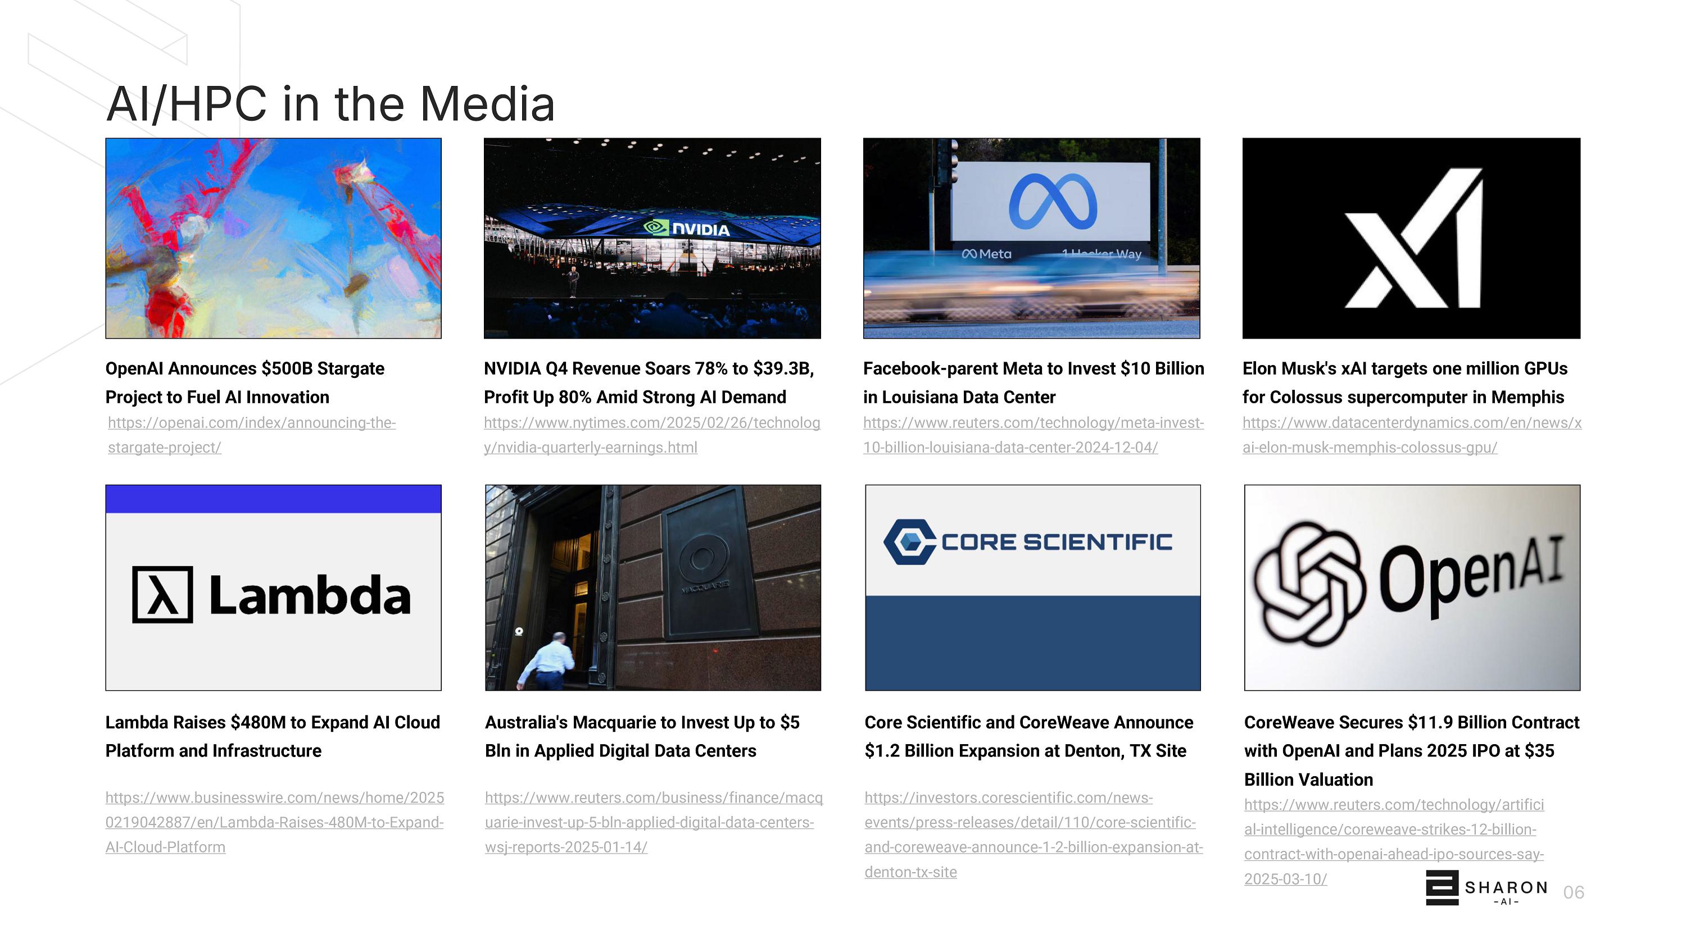Select the Stargate abstract painting thumbnail
The height and width of the screenshot is (948, 1686).
[273, 238]
